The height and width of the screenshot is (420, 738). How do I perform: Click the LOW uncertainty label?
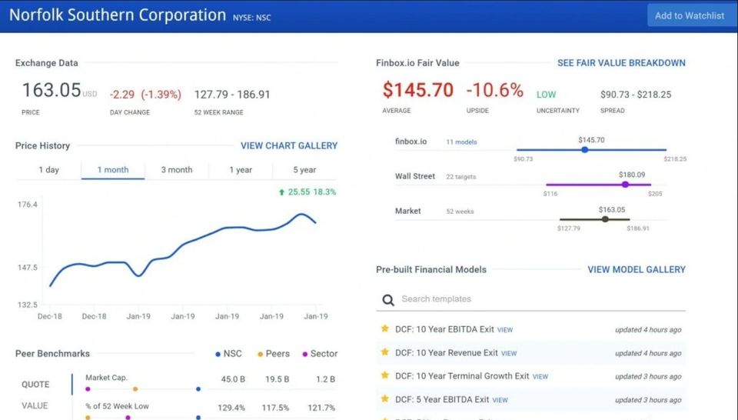click(x=546, y=95)
